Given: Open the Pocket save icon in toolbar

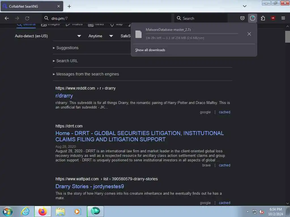Looking at the screenshot, I should (x=242, y=18).
